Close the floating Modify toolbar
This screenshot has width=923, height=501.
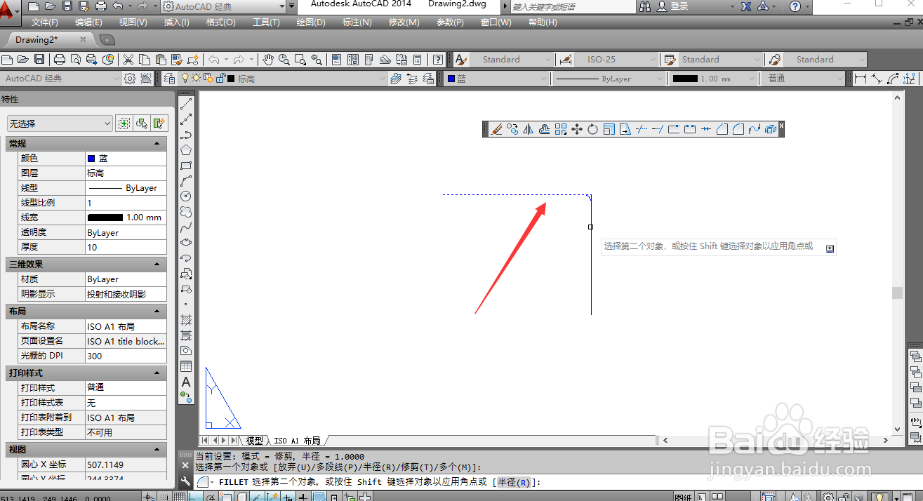(781, 126)
